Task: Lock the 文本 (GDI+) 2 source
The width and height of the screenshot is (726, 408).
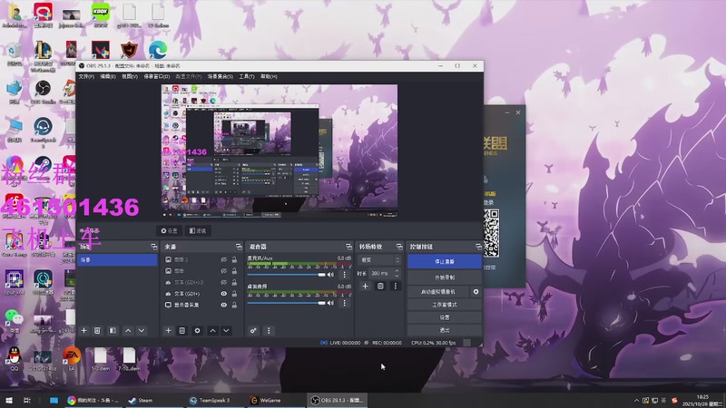Action: tap(234, 282)
